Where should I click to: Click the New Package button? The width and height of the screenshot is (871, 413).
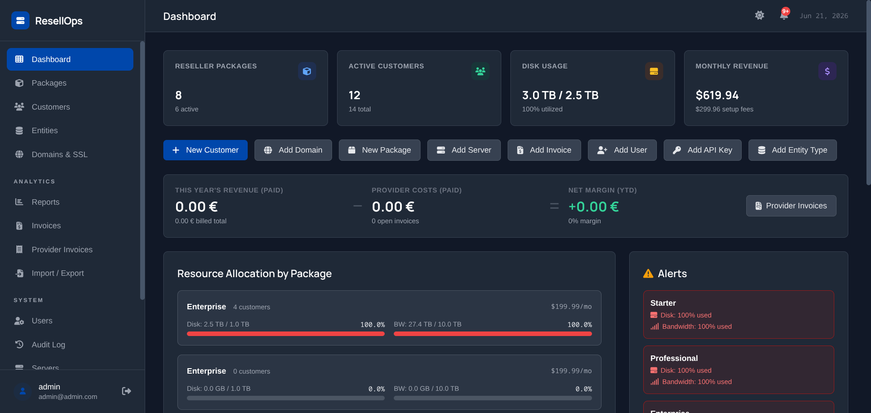[x=380, y=150]
